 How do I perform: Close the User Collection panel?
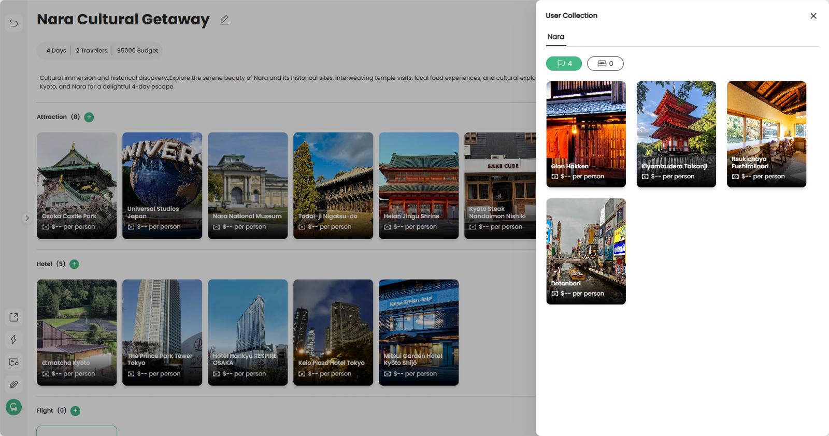(x=813, y=16)
